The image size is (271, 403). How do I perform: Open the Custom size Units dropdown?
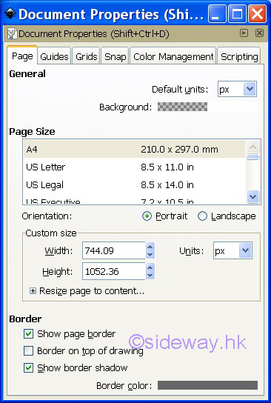(x=232, y=250)
